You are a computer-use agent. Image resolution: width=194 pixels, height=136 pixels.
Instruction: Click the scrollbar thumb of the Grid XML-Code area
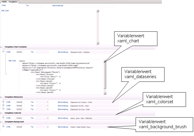(105, 75)
